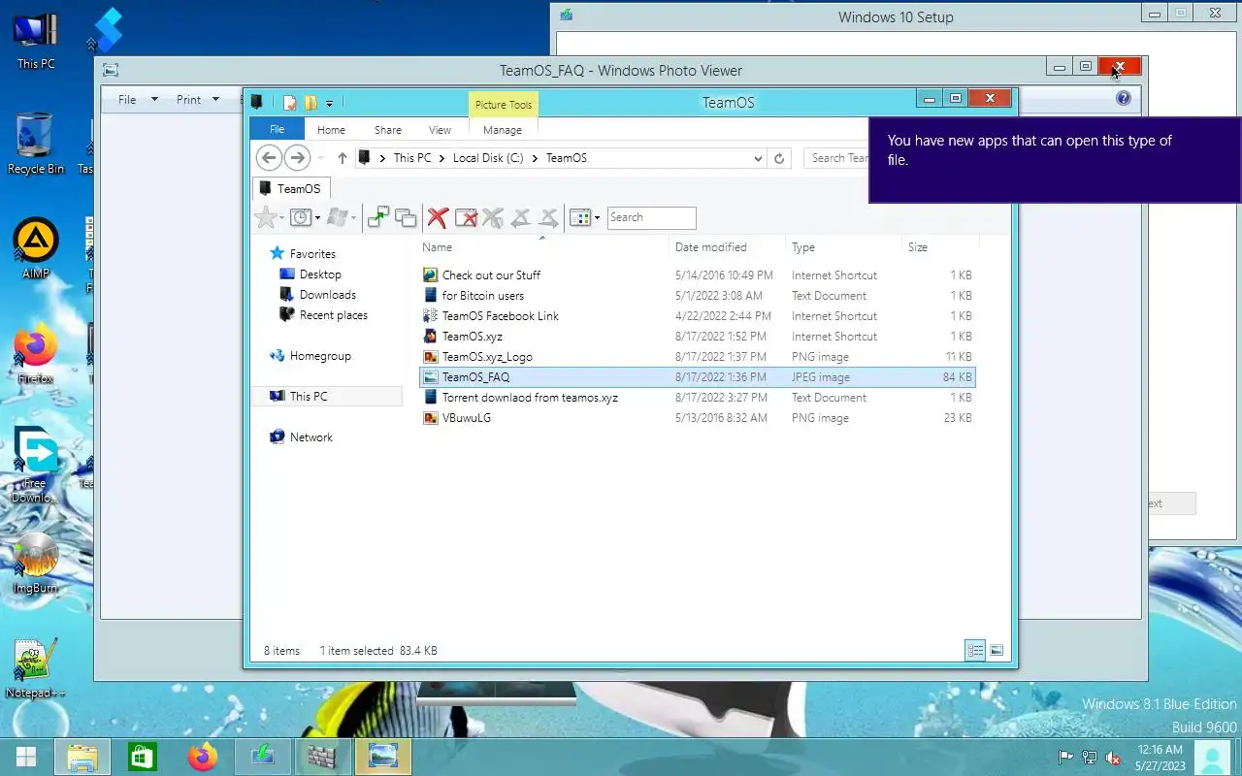Expand chevron after Local Disk (C:) breadcrumb
This screenshot has width=1242, height=776.
[535, 158]
